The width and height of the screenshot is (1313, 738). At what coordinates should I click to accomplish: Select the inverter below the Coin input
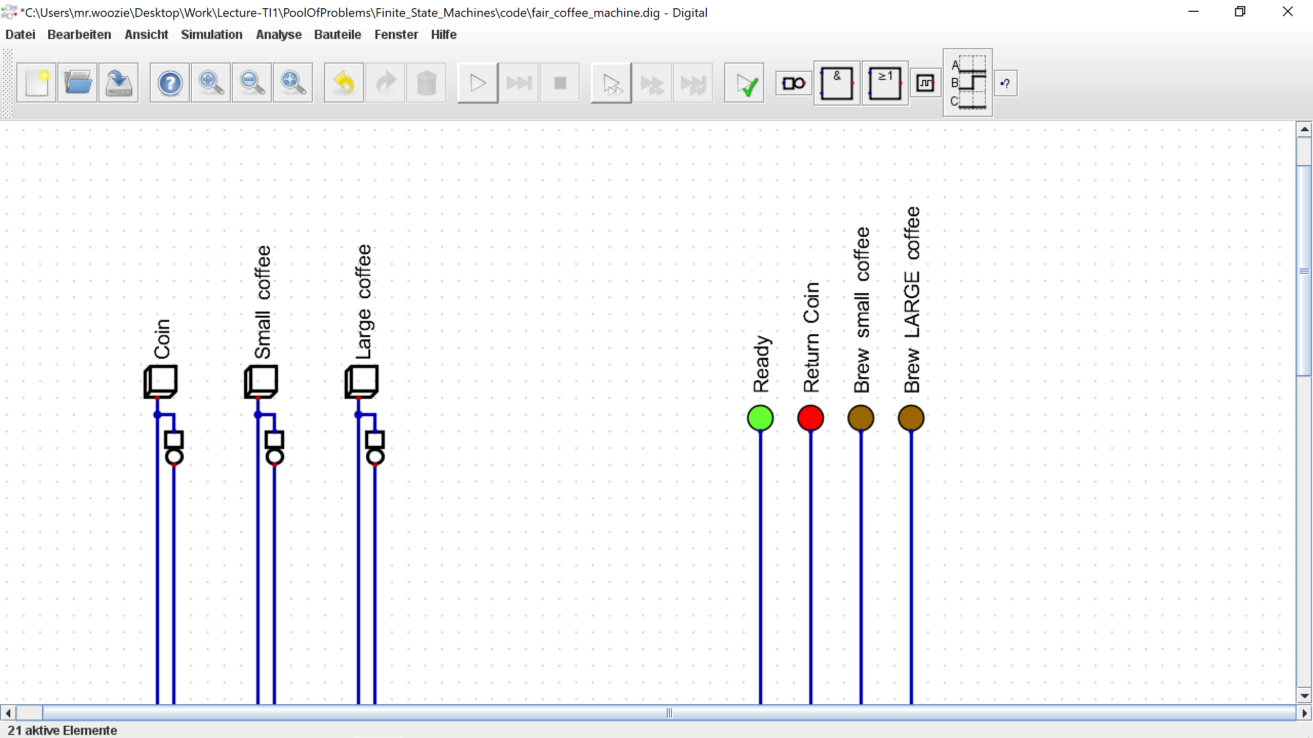[x=174, y=448]
